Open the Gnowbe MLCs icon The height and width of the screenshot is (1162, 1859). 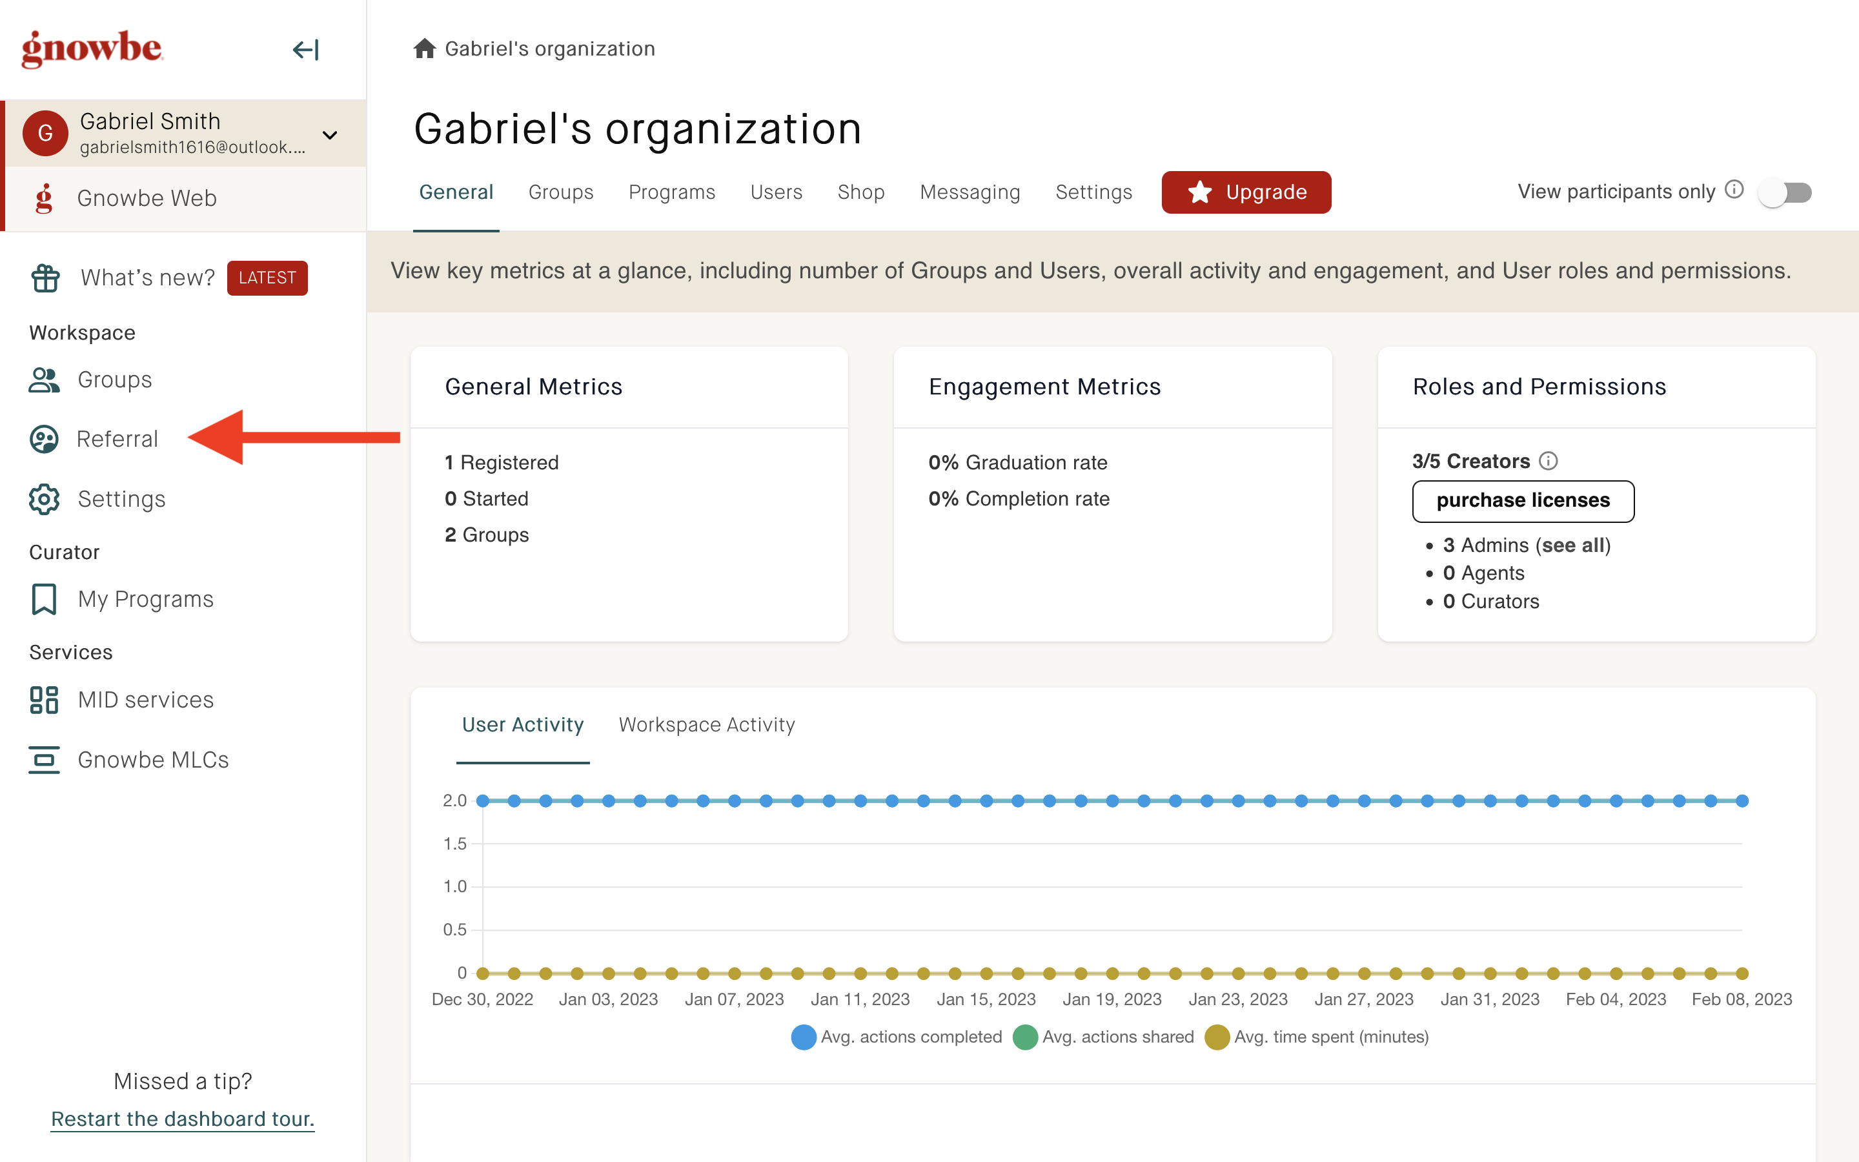click(x=44, y=759)
